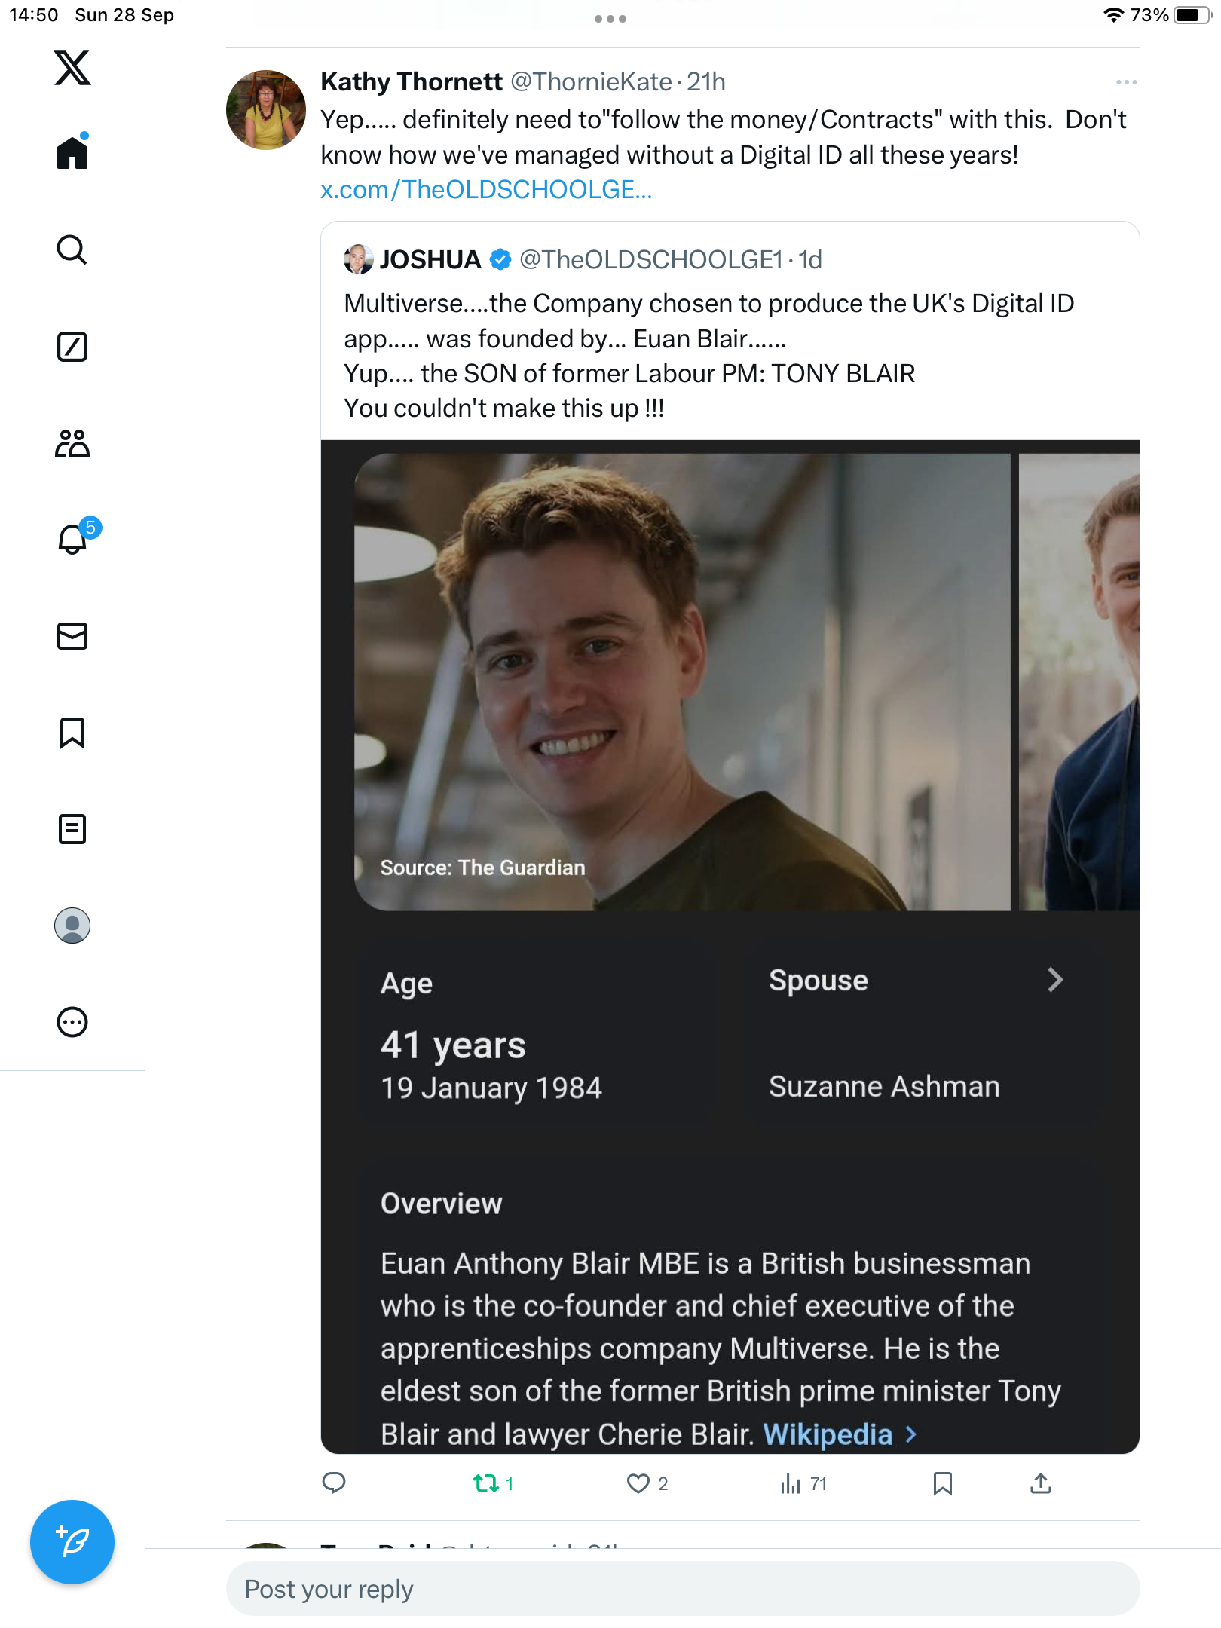The image size is (1221, 1628).
Task: Toggle repost on Kathy Thornett's post
Action: coord(486,1484)
